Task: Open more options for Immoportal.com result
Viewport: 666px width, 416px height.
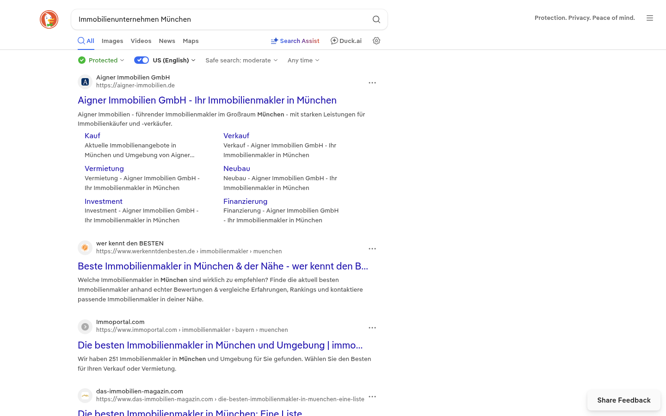Action: tap(372, 328)
